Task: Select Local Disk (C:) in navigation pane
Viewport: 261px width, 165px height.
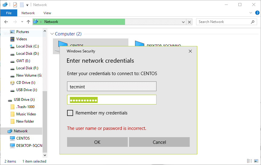Action: click(x=27, y=46)
